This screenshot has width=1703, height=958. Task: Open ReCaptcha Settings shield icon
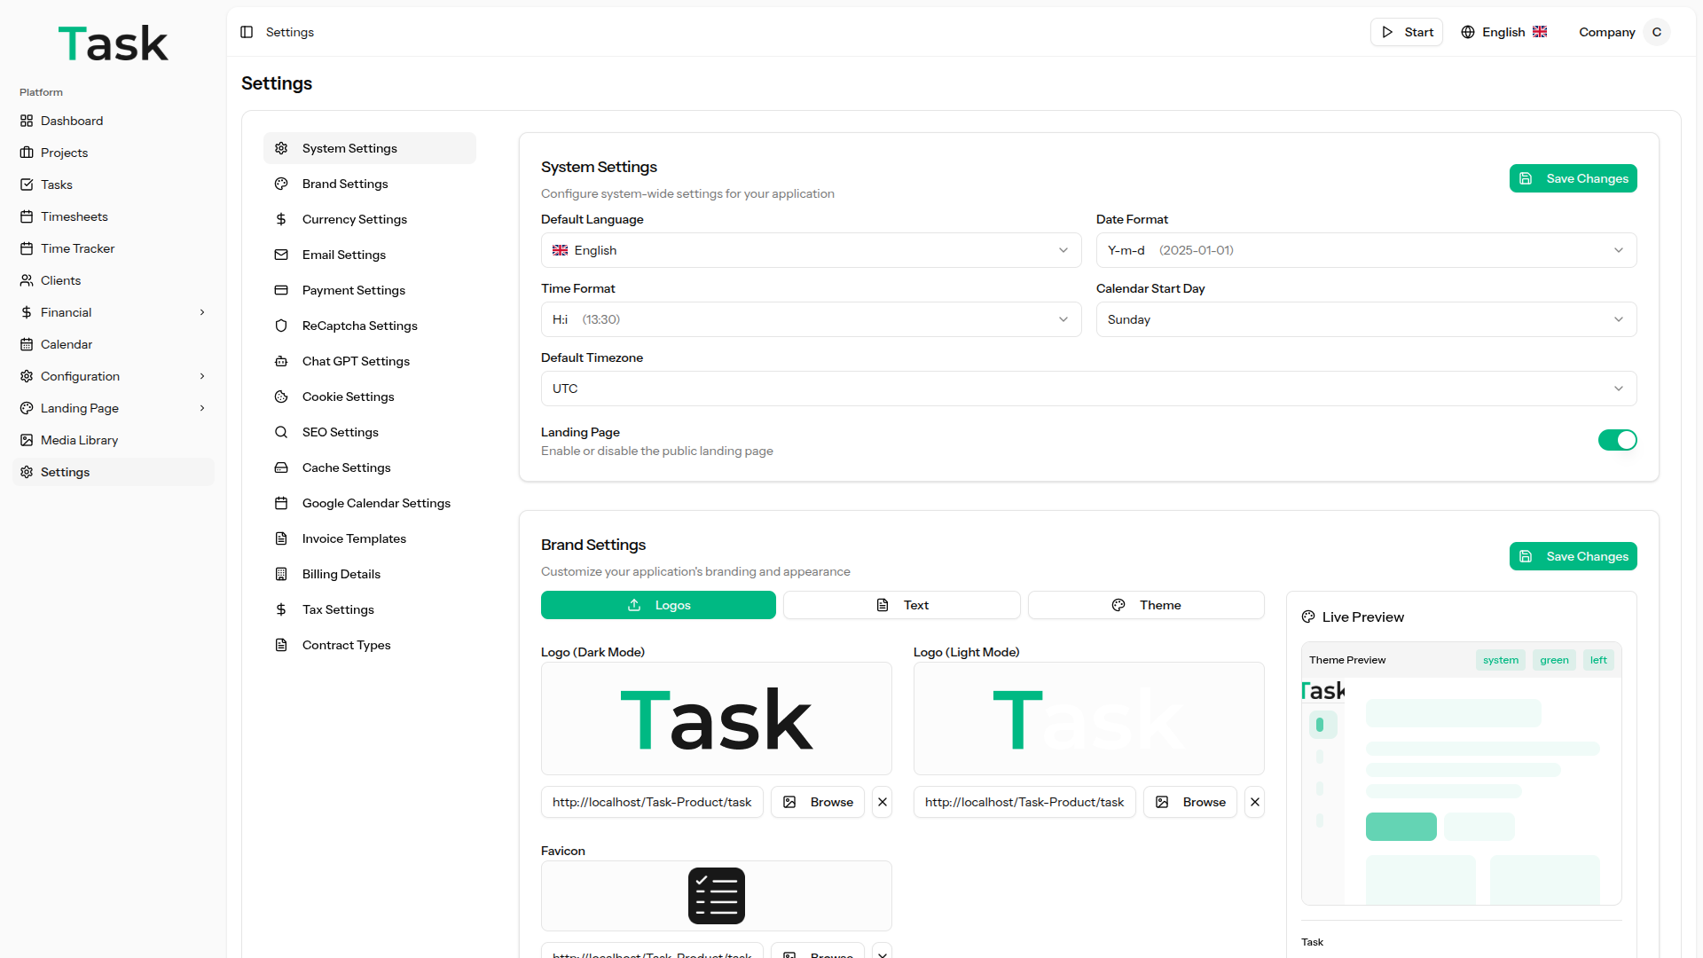click(281, 326)
